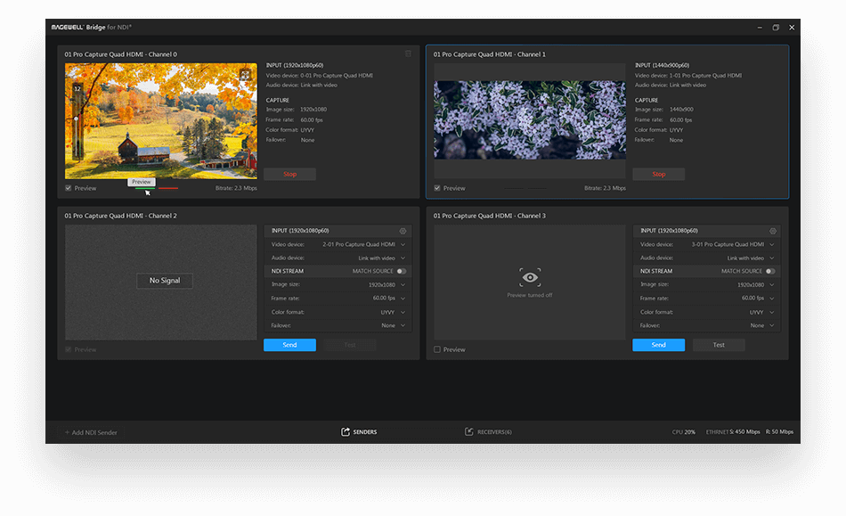Screen dimensions: 846x516
Task: Click the Test button for Channel 3
Action: point(719,345)
